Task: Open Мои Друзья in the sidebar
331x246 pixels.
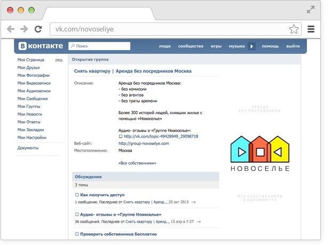Action: [x=28, y=68]
